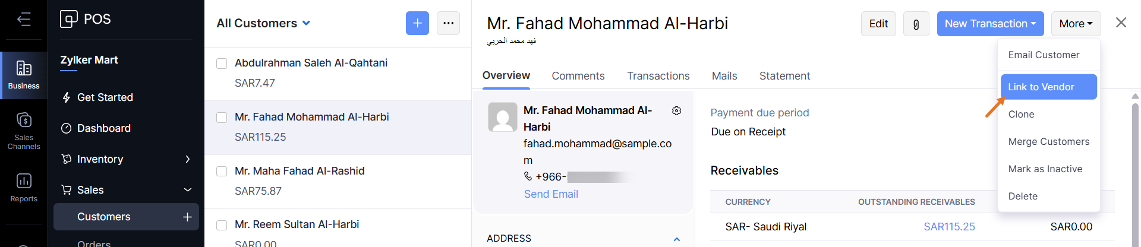This screenshot has width=1141, height=247.
Task: Check the Abdulrahman Saleh Al-Qahtani checkbox
Action: pyautogui.click(x=222, y=64)
